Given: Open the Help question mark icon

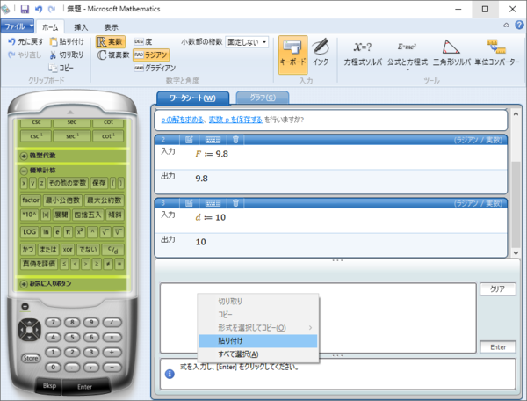Looking at the screenshot, I should point(519,26).
